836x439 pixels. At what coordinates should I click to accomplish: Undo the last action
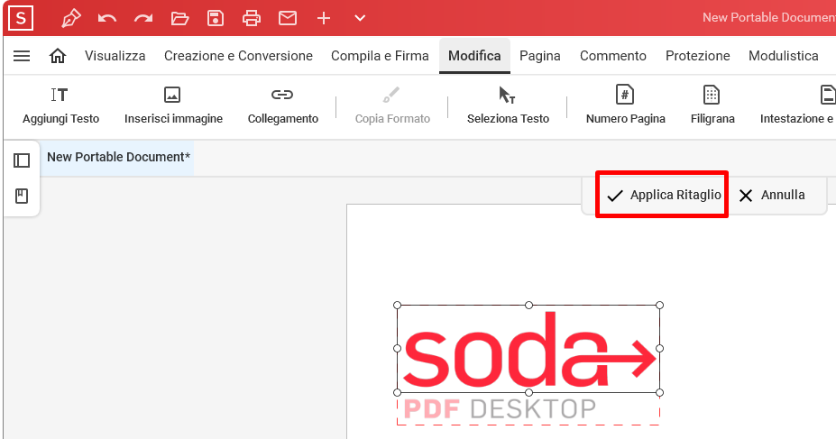click(x=107, y=18)
